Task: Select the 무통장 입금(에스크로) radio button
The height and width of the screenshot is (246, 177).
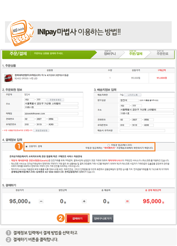Action: (109, 145)
